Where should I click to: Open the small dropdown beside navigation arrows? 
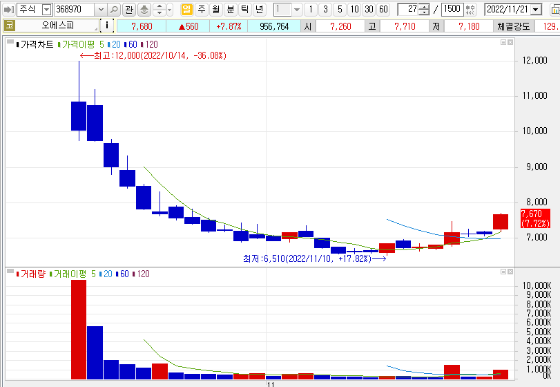(x=170, y=10)
